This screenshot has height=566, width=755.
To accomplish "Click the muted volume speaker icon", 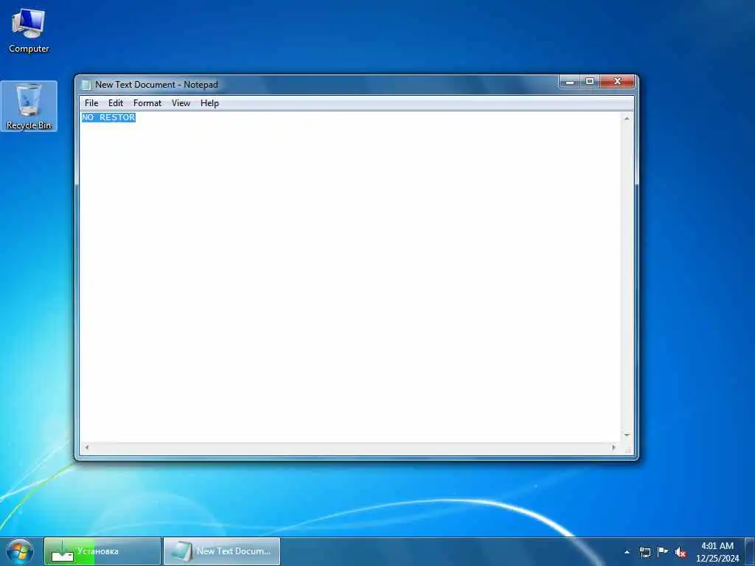I will click(x=680, y=553).
